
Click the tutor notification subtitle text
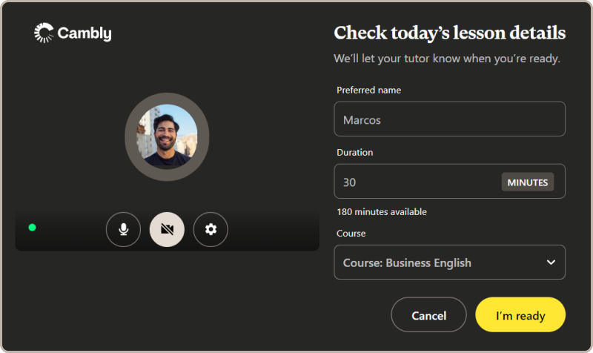(446, 59)
